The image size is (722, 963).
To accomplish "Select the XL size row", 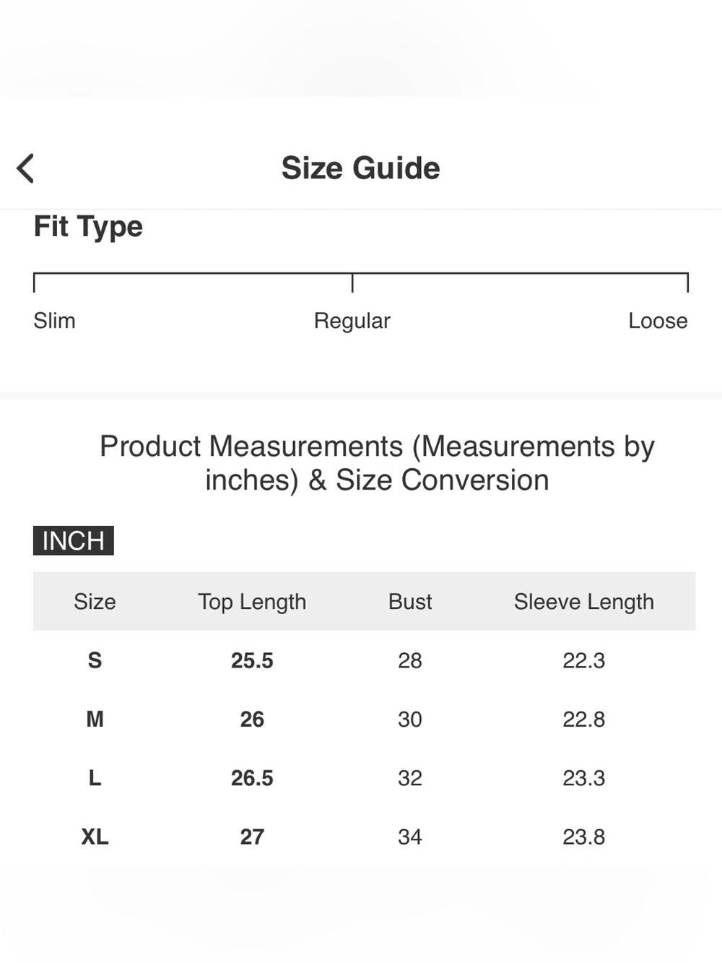I will pyautogui.click(x=364, y=837).
